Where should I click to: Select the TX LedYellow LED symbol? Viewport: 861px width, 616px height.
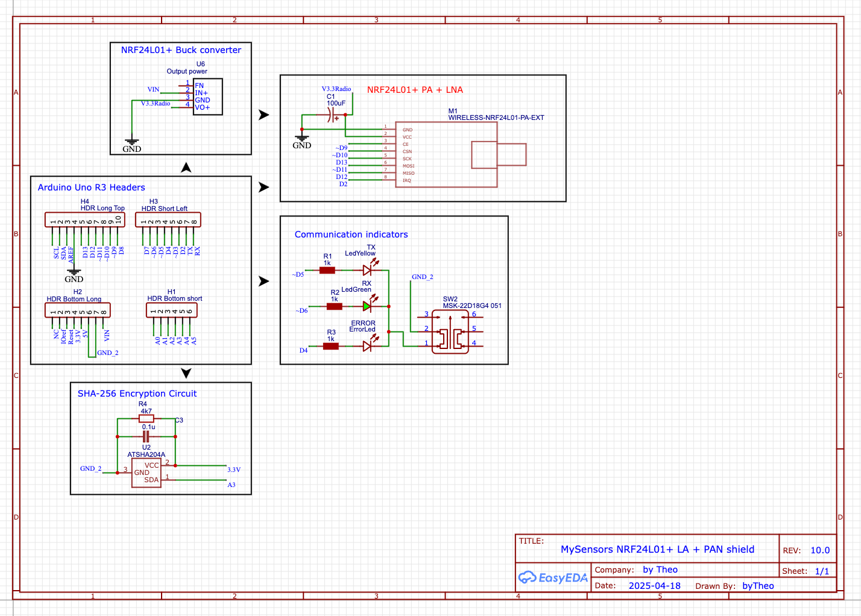[367, 271]
